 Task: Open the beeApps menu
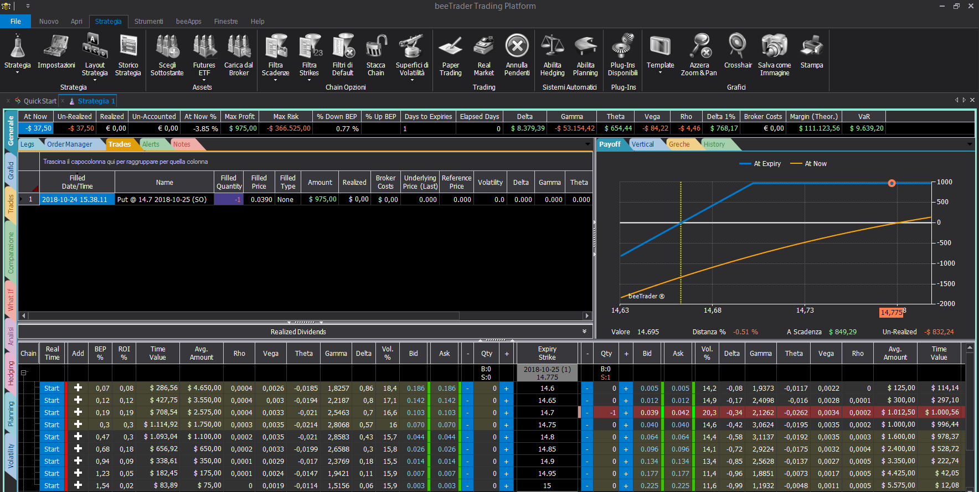click(x=188, y=22)
